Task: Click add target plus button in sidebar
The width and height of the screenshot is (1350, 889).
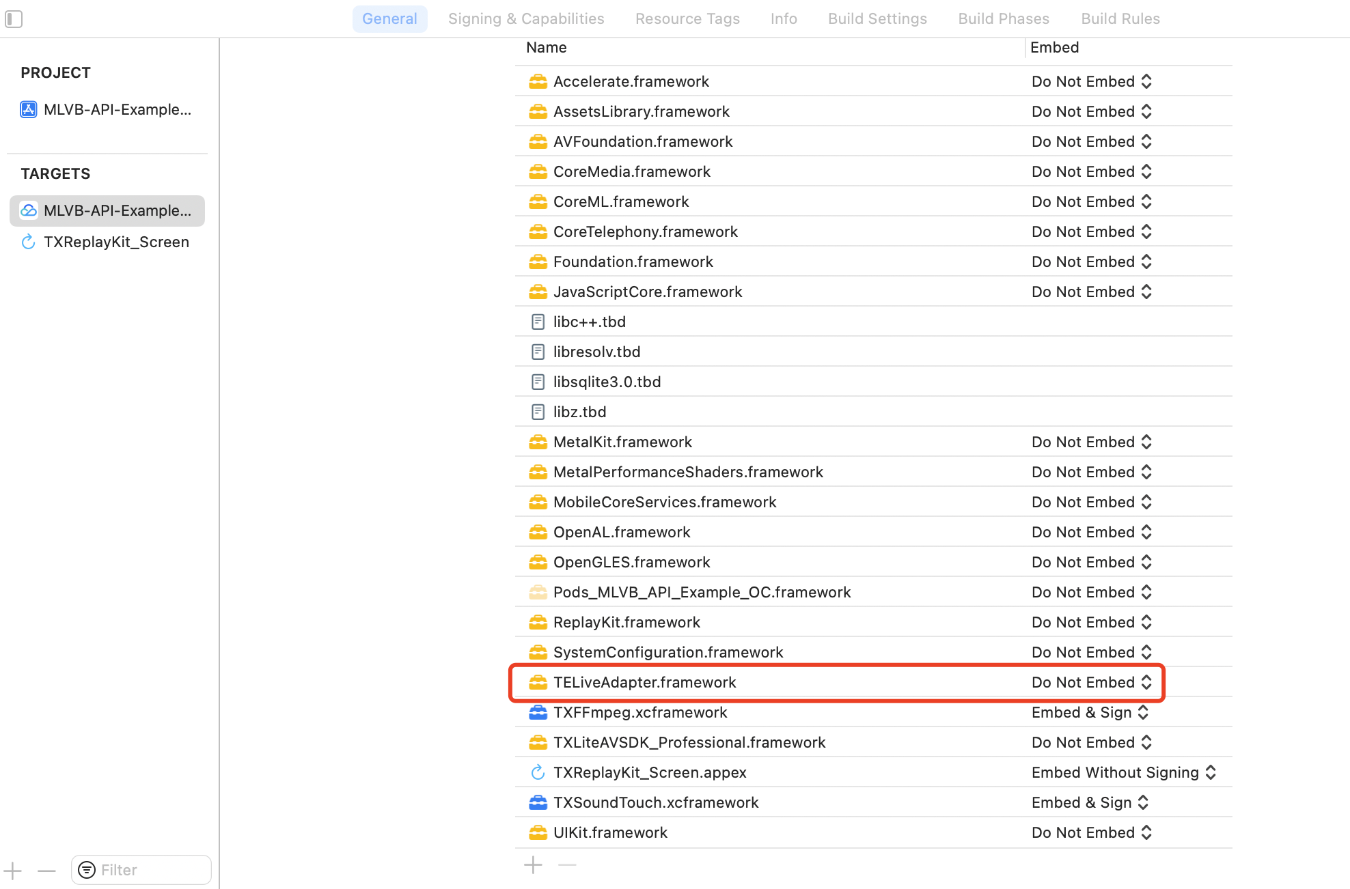Action: [x=12, y=871]
